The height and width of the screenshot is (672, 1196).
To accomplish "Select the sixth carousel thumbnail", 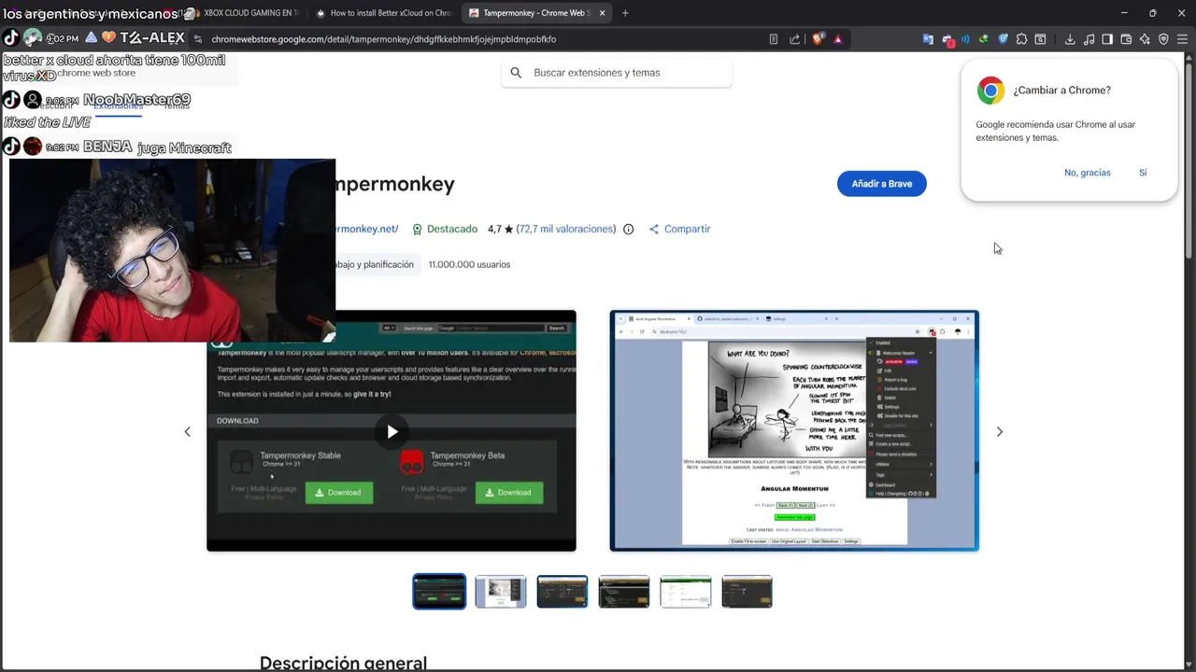I will [x=747, y=592].
